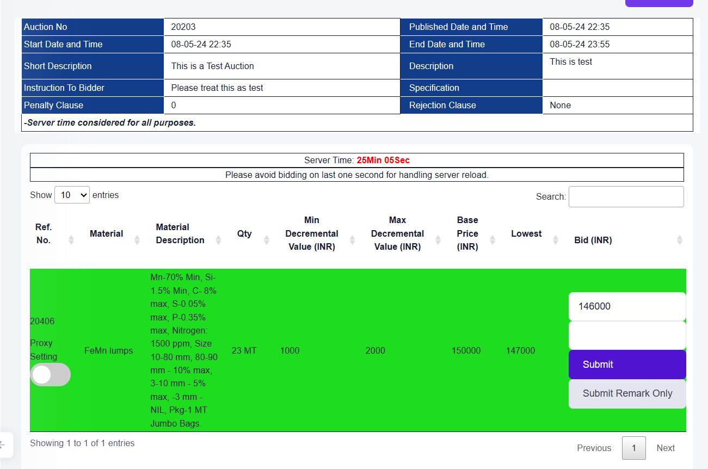Sort by Bid (INR) column arrows
This screenshot has height=469, width=708.
click(x=679, y=240)
